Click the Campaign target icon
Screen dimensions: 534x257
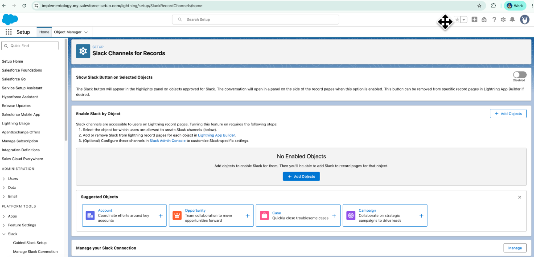coord(351,215)
